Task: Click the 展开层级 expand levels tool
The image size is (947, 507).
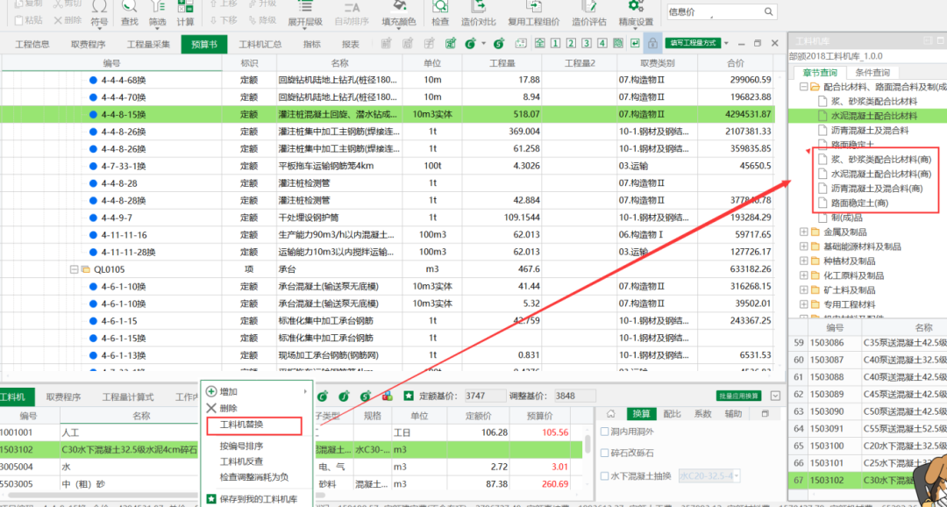Action: pyautogui.click(x=305, y=13)
